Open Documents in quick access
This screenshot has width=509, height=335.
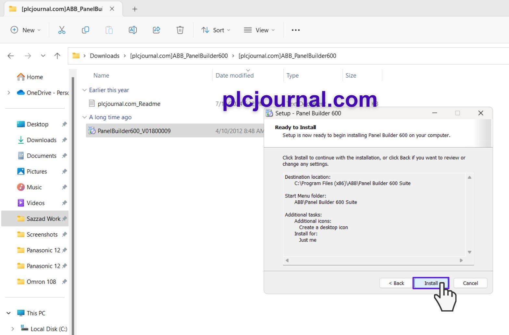[42, 156]
